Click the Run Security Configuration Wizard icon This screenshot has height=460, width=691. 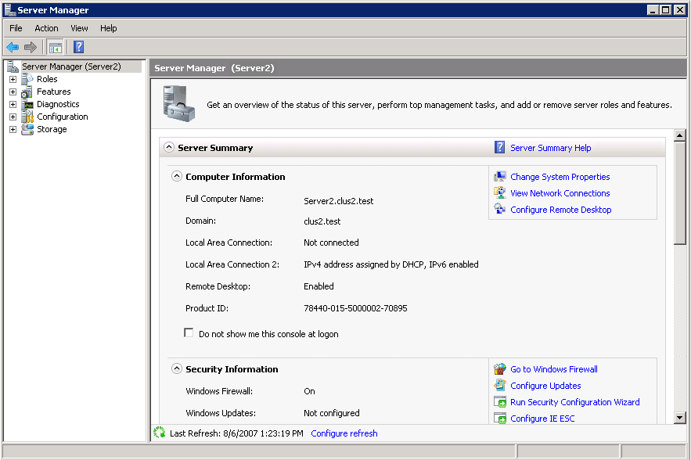click(x=500, y=402)
